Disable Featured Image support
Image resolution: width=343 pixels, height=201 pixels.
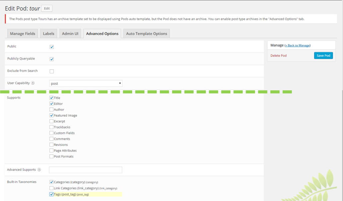click(x=51, y=115)
